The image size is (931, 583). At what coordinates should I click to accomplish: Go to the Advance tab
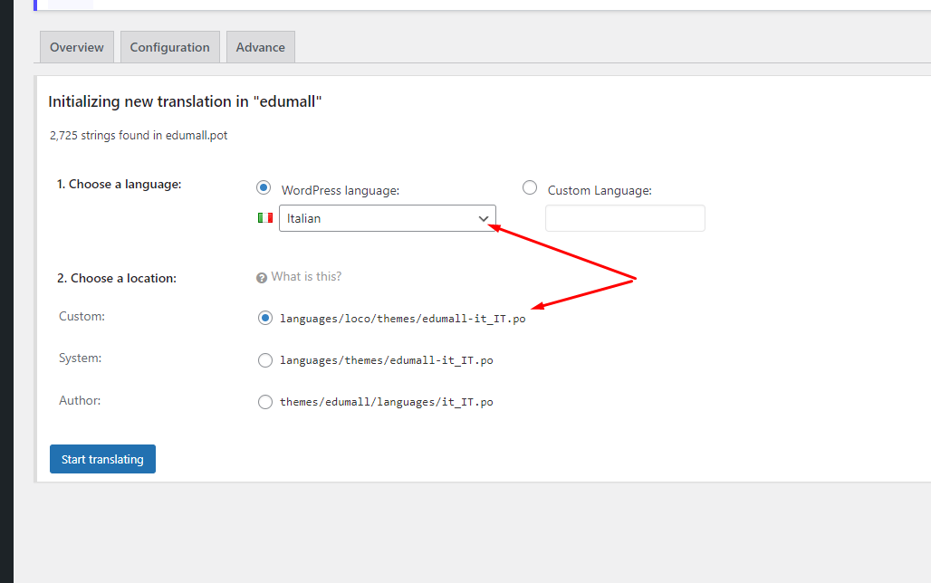(261, 47)
